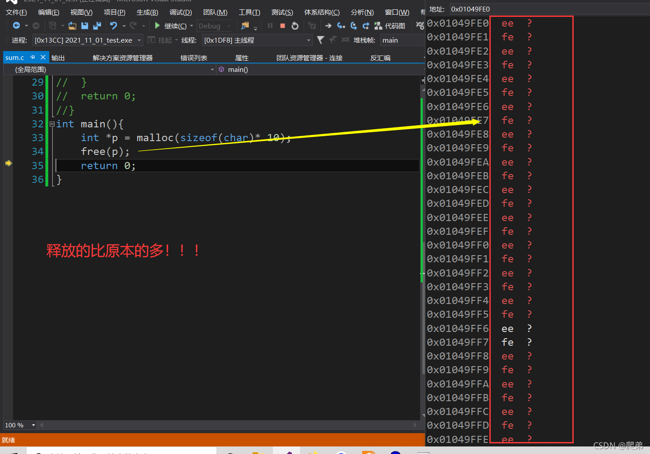The height and width of the screenshot is (454, 650).
Task: Open the Debug (调试) menu
Action: coord(181,12)
